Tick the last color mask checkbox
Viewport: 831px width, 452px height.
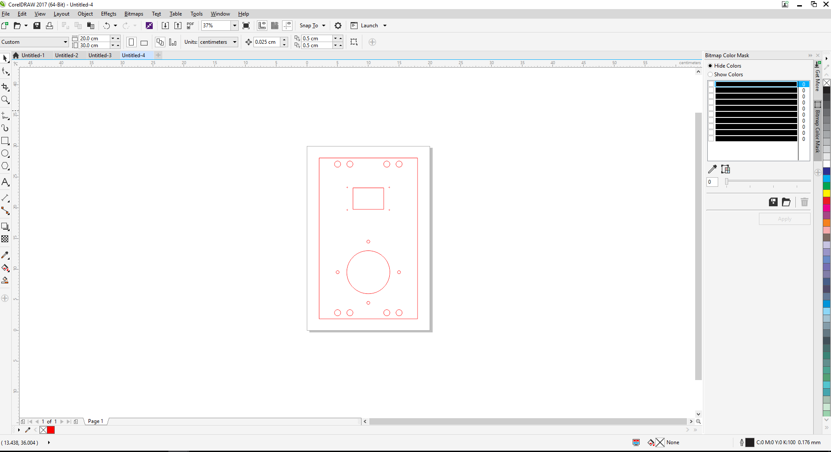coord(711,139)
